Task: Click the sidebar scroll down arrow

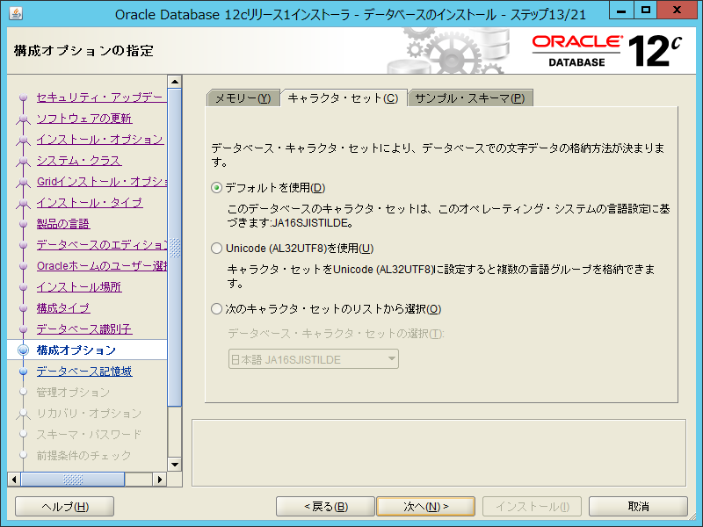Action: [174, 465]
